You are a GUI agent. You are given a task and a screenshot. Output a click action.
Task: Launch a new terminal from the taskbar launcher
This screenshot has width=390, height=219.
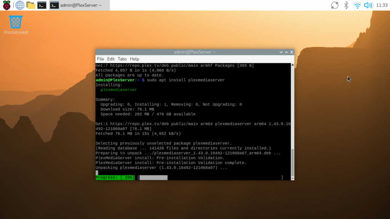coord(42,5)
